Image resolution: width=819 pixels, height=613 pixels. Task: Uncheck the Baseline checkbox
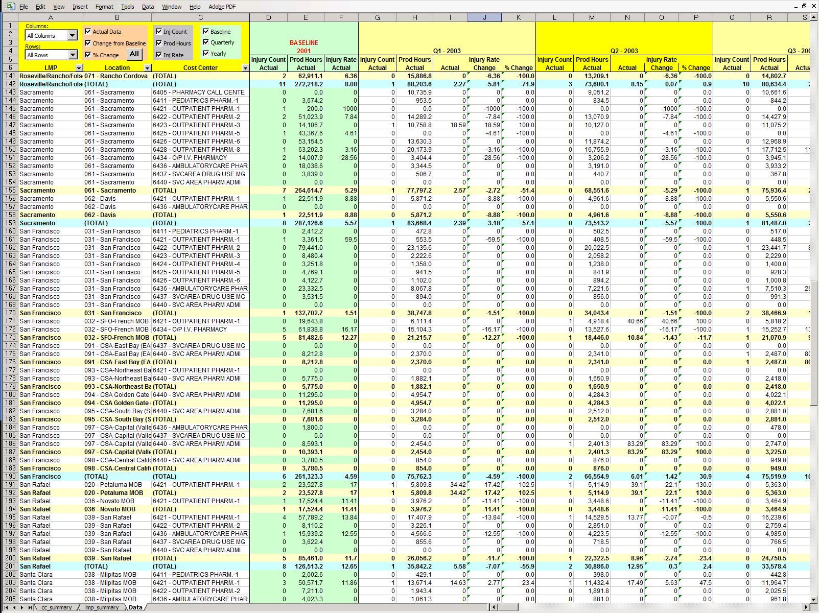point(206,31)
